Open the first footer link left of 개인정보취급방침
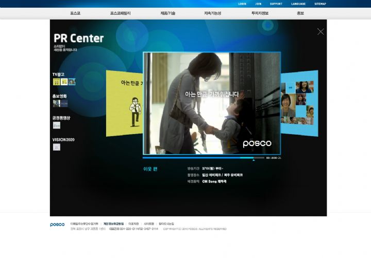 (84, 224)
